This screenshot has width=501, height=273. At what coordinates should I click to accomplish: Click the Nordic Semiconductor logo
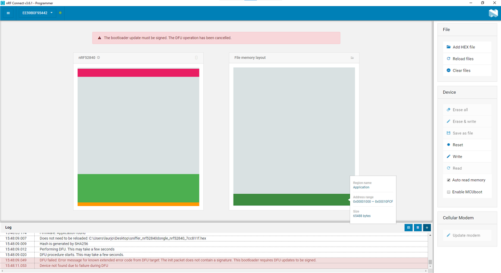(x=493, y=13)
